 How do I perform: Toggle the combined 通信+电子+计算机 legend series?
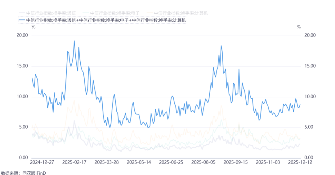pos(102,20)
